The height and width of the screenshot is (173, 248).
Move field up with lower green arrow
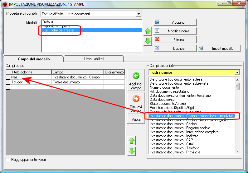[x=132, y=141]
